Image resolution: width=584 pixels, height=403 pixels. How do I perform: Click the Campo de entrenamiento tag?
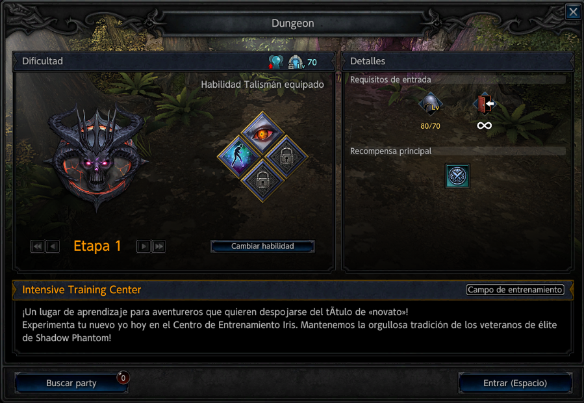pos(515,290)
